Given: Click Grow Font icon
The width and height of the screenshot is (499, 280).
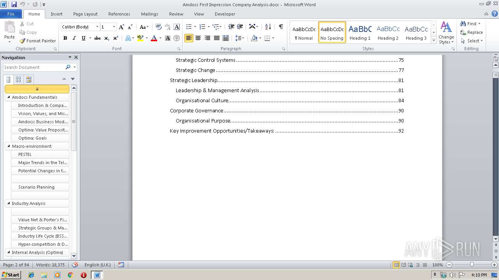Looking at the screenshot, I should pos(122,27).
